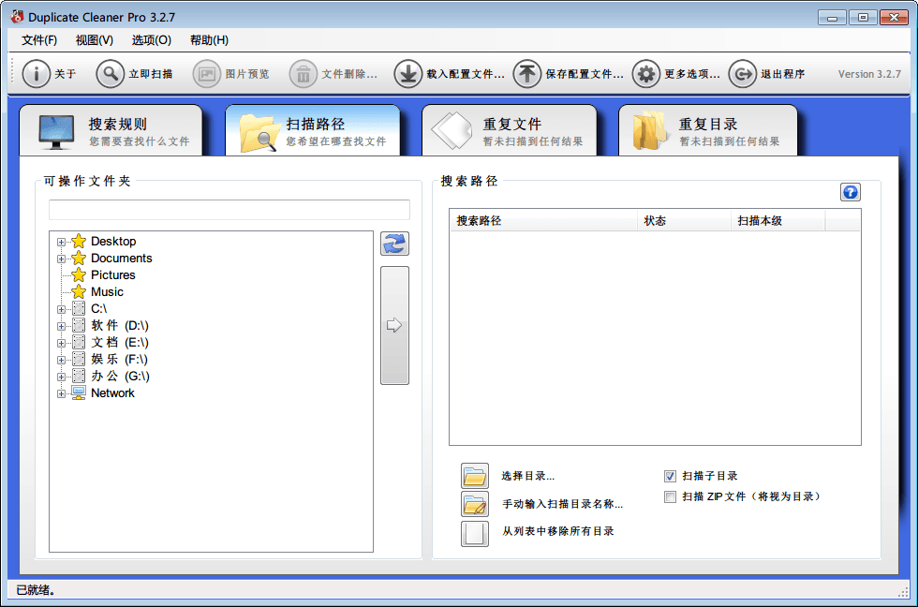Open the 帮助(H) menu
This screenshot has height=607, width=918.
click(x=209, y=40)
